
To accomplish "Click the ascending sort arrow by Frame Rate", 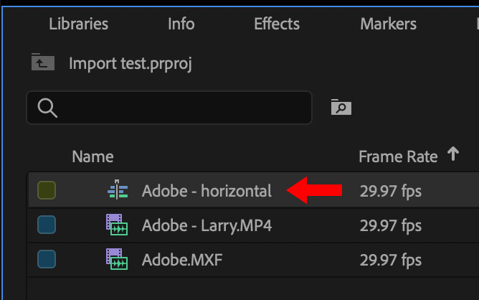I will click(x=452, y=154).
